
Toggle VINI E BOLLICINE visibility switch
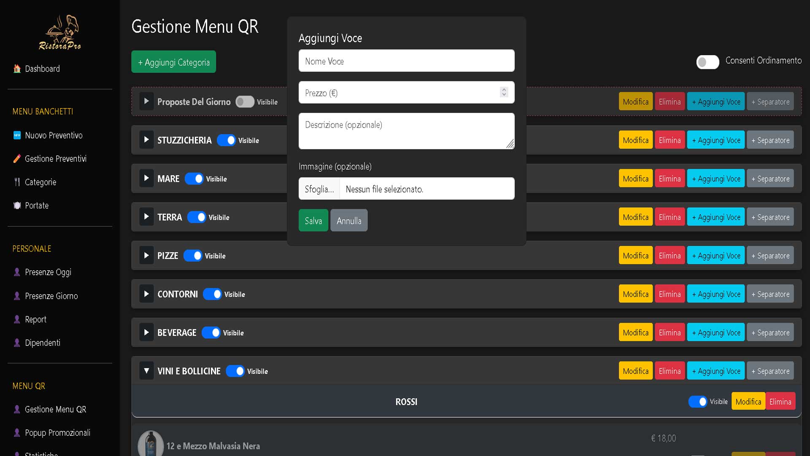(235, 371)
